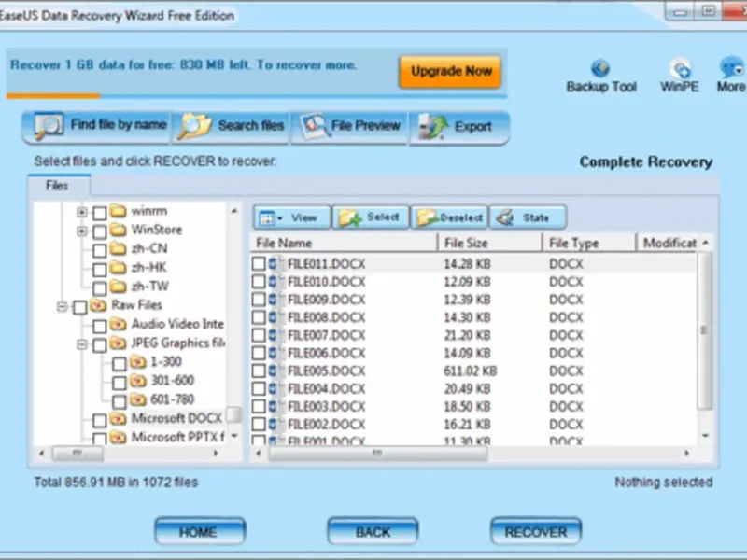Screen dimensions: 747x560
Task: Click the FILE008.DOCX document icon
Action: point(275,317)
